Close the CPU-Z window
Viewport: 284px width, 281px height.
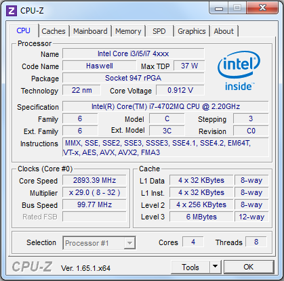click(262, 8)
